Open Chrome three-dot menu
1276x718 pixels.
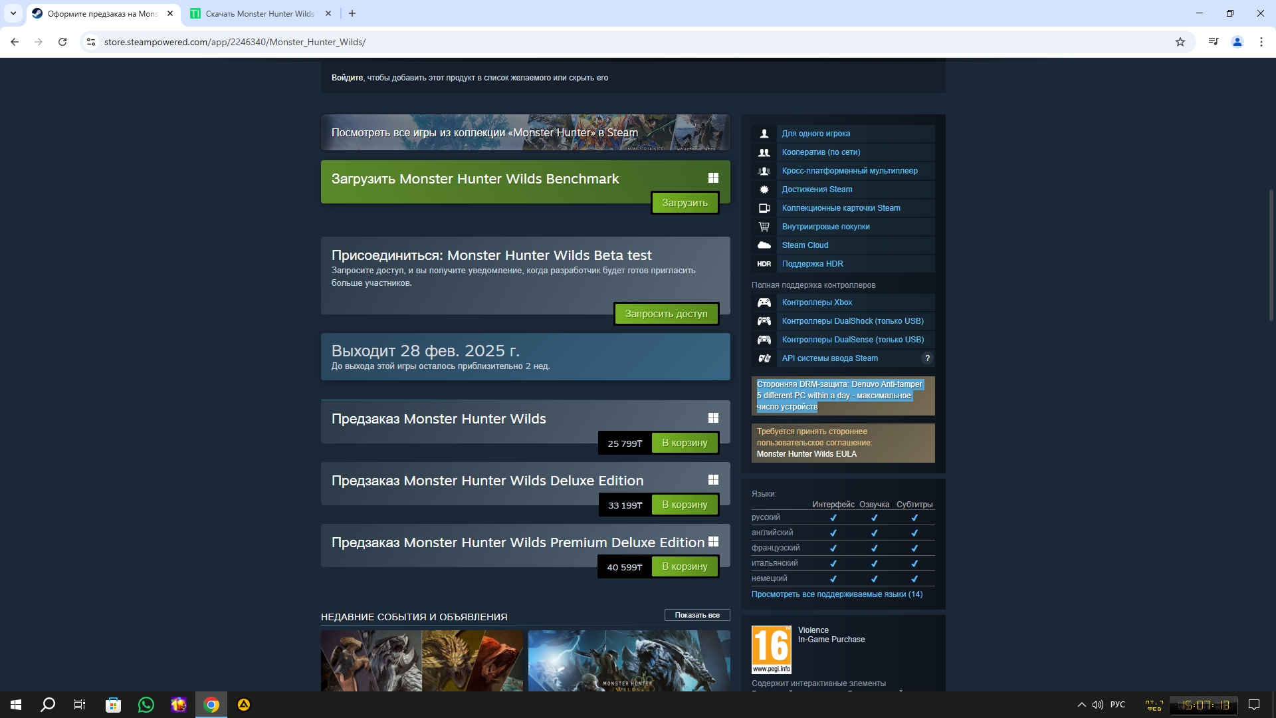(x=1261, y=42)
